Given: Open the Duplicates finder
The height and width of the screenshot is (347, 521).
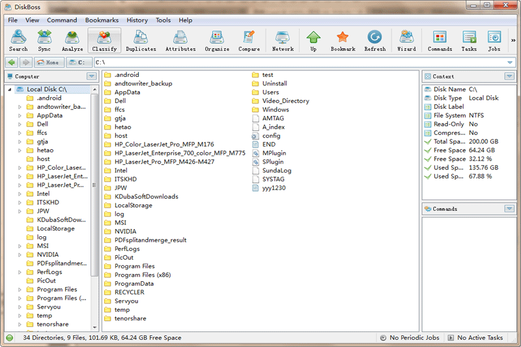Looking at the screenshot, I should pyautogui.click(x=141, y=40).
